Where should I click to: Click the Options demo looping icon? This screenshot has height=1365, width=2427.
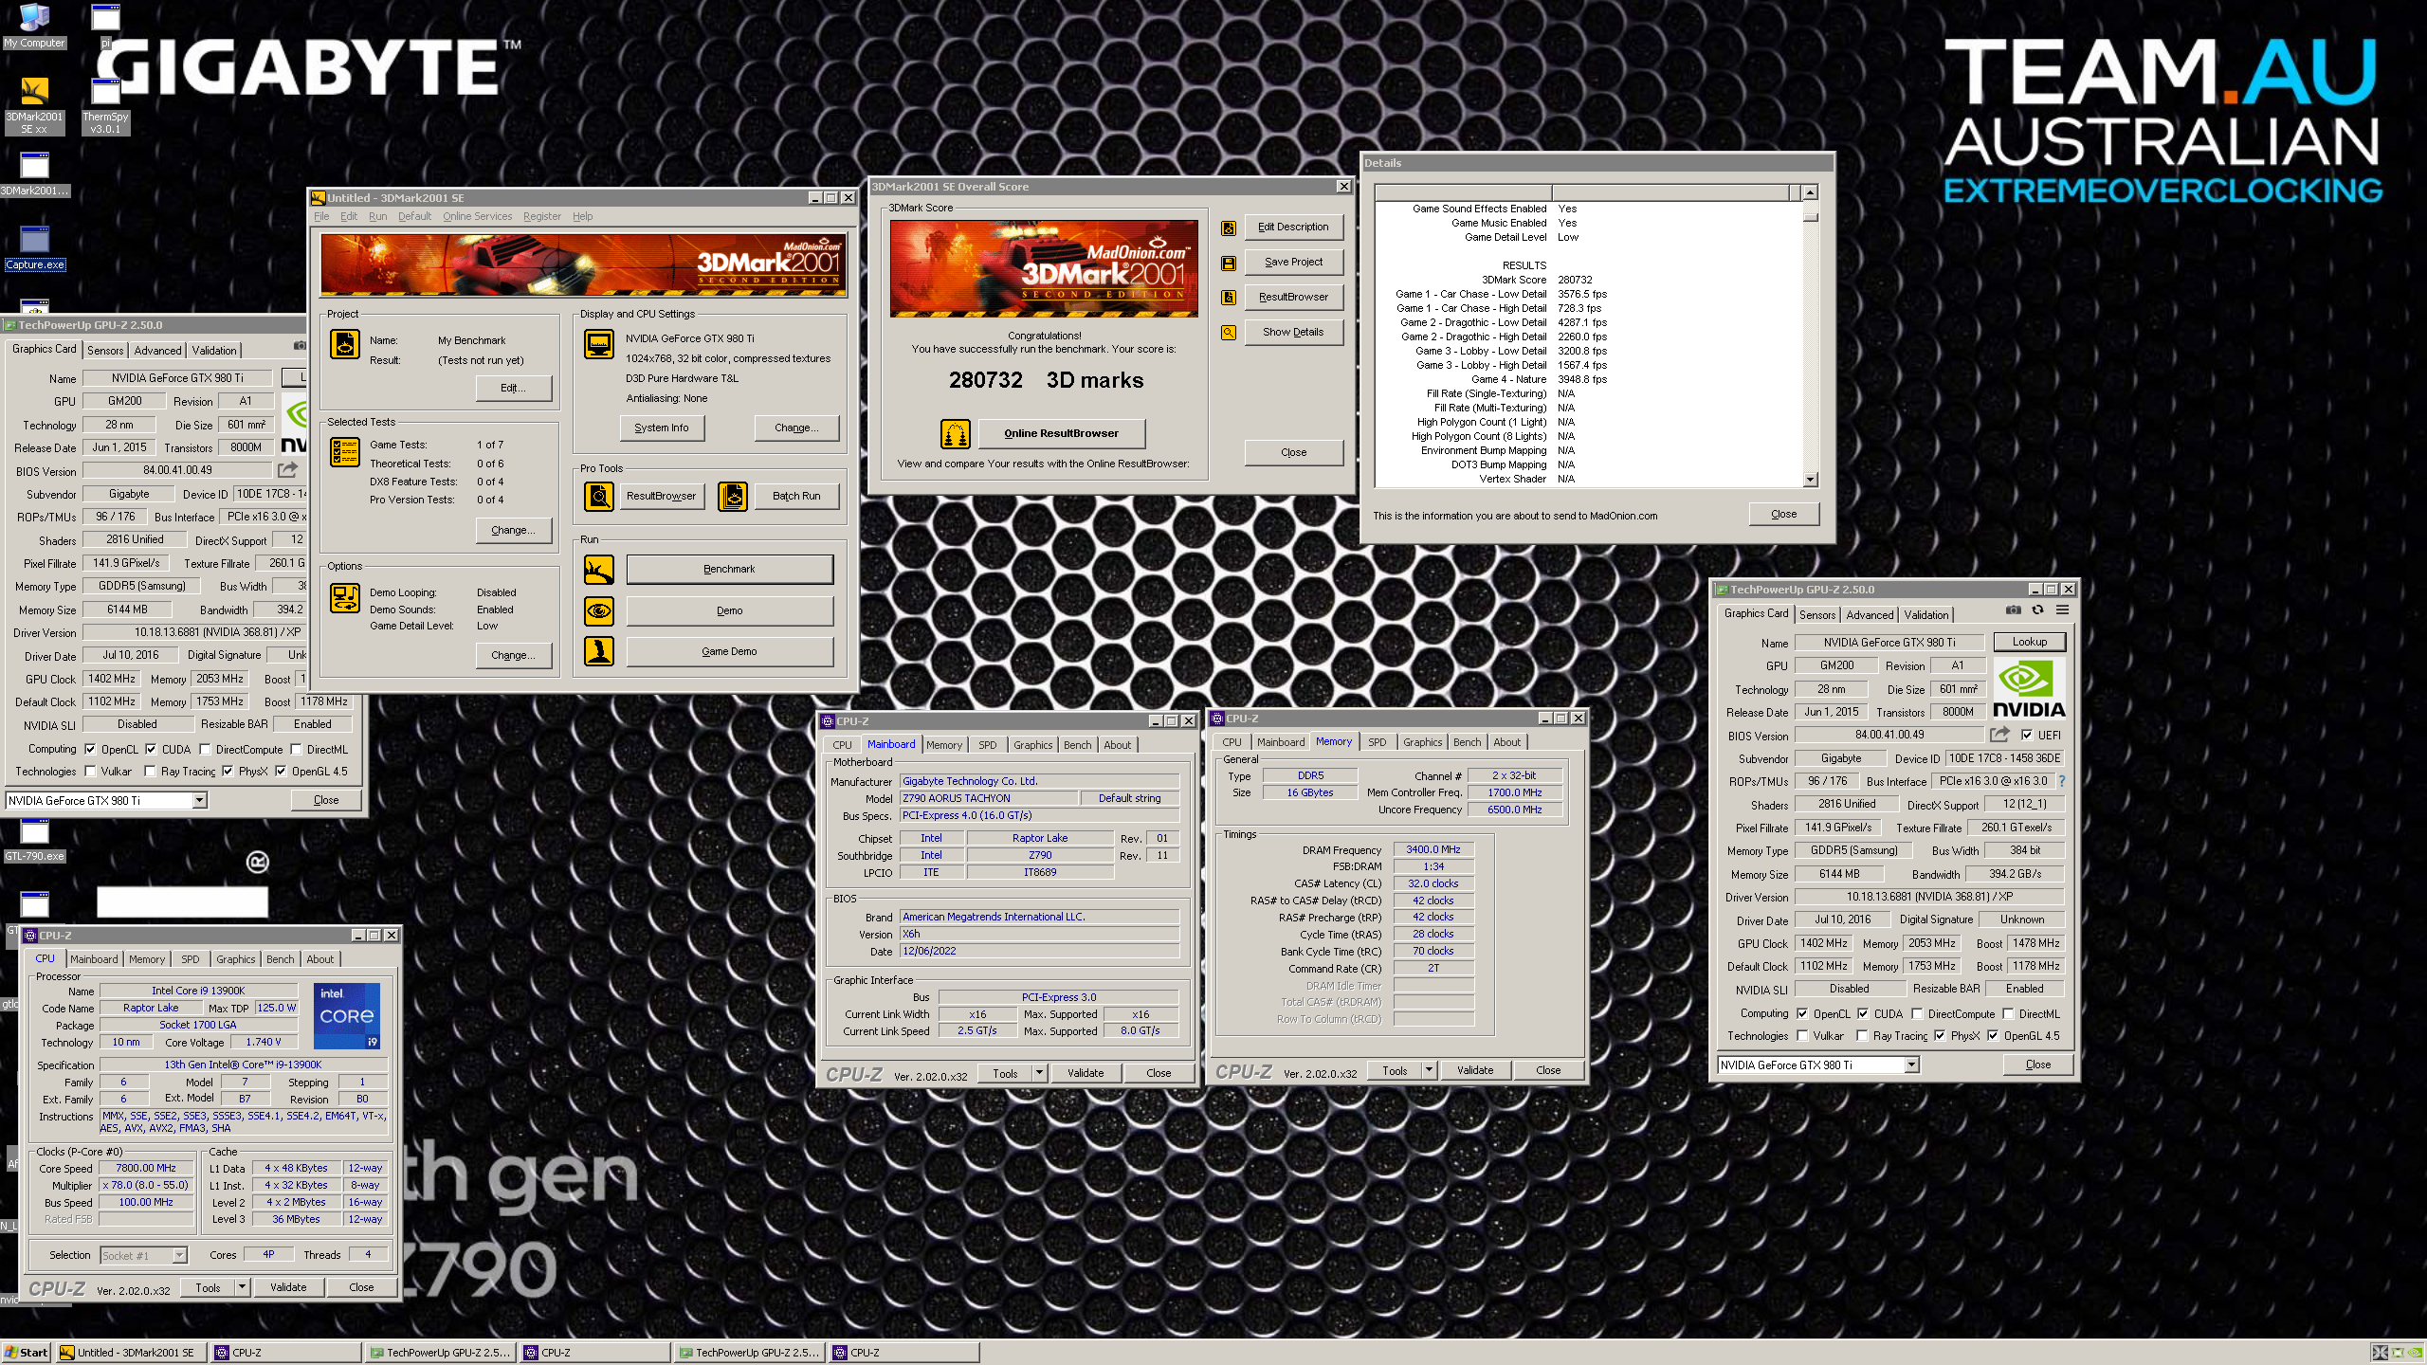345,598
